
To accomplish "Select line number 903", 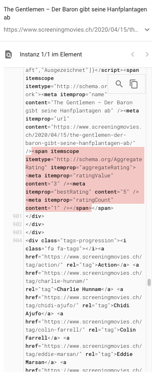I will (x=17, y=232).
